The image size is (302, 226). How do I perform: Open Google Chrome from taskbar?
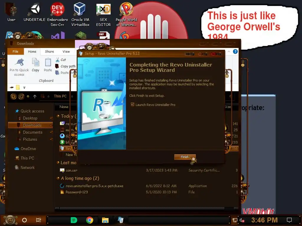click(x=90, y=220)
